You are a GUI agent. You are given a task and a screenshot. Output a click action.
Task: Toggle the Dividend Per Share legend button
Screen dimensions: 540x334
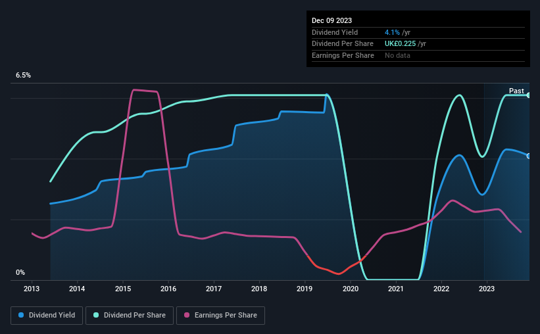[130, 316]
